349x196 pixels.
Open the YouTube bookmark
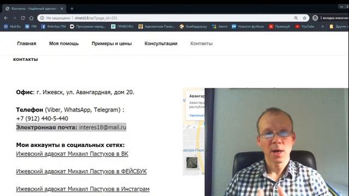(x=304, y=27)
